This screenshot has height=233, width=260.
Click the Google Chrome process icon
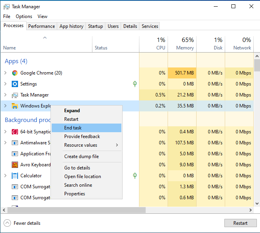[15, 73]
